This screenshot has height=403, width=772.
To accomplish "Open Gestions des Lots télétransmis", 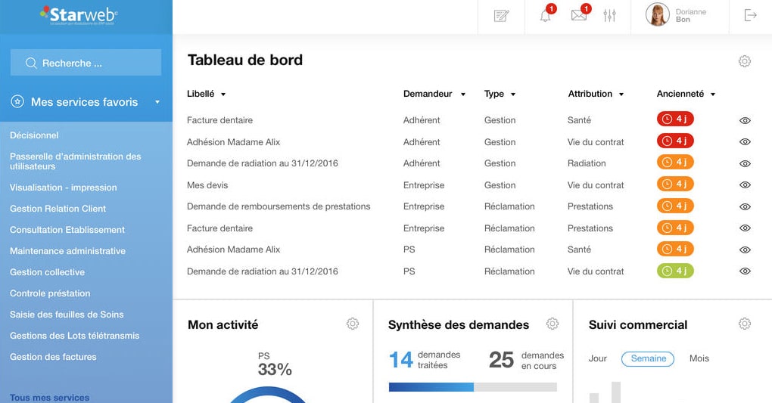I will click(x=74, y=336).
